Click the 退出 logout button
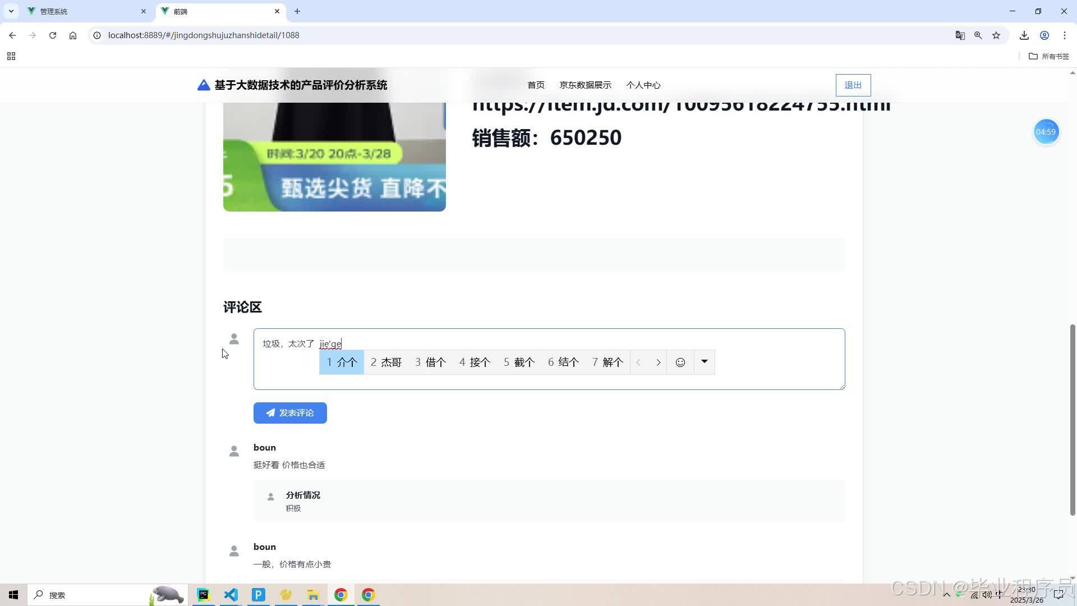The image size is (1077, 606). pyautogui.click(x=853, y=85)
